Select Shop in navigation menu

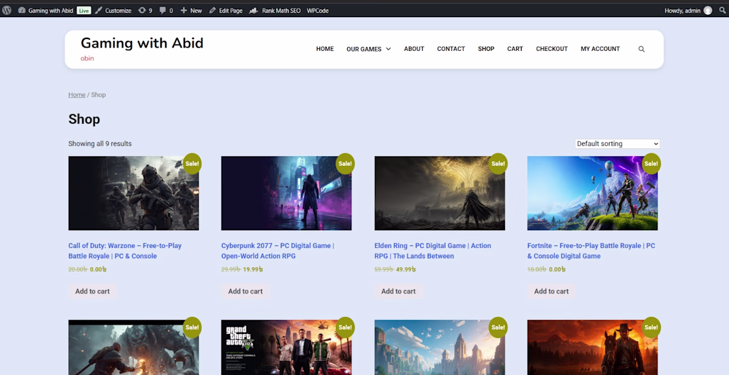486,49
